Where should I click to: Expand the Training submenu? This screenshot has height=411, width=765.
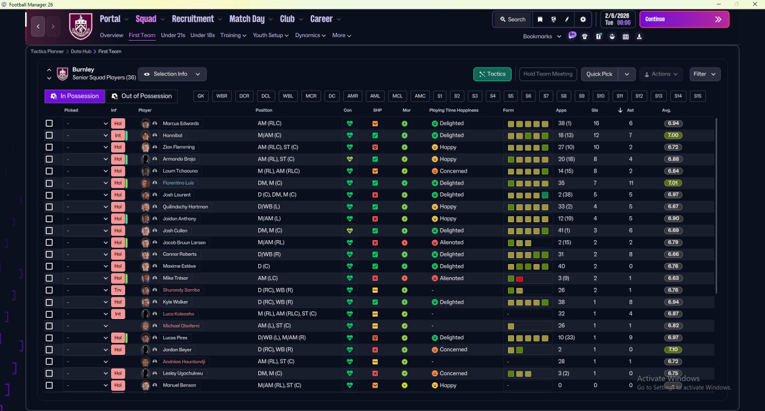coord(233,35)
